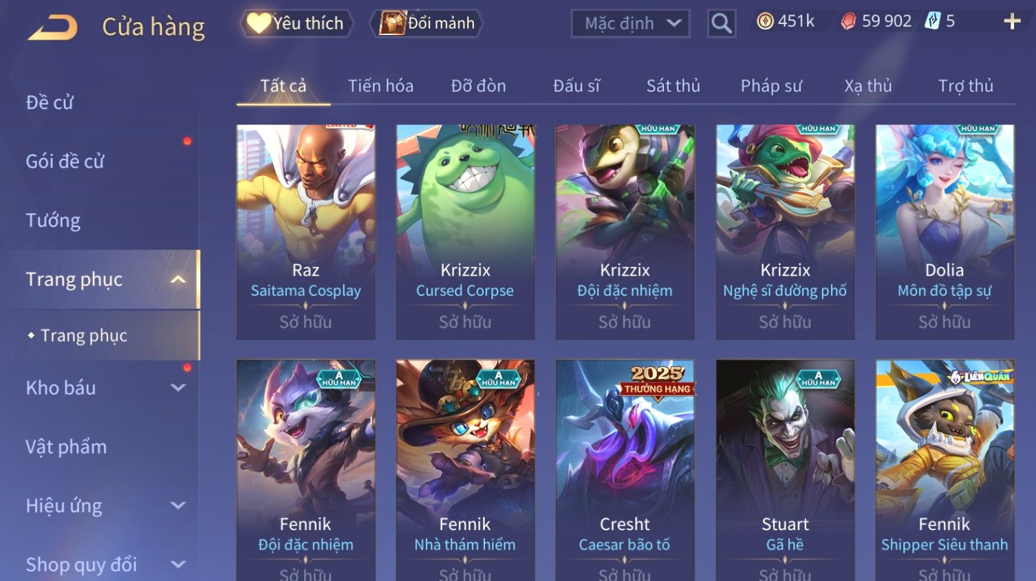1036x581 pixels.
Task: Select the Stuart Gã hề skin card
Action: pos(785,470)
